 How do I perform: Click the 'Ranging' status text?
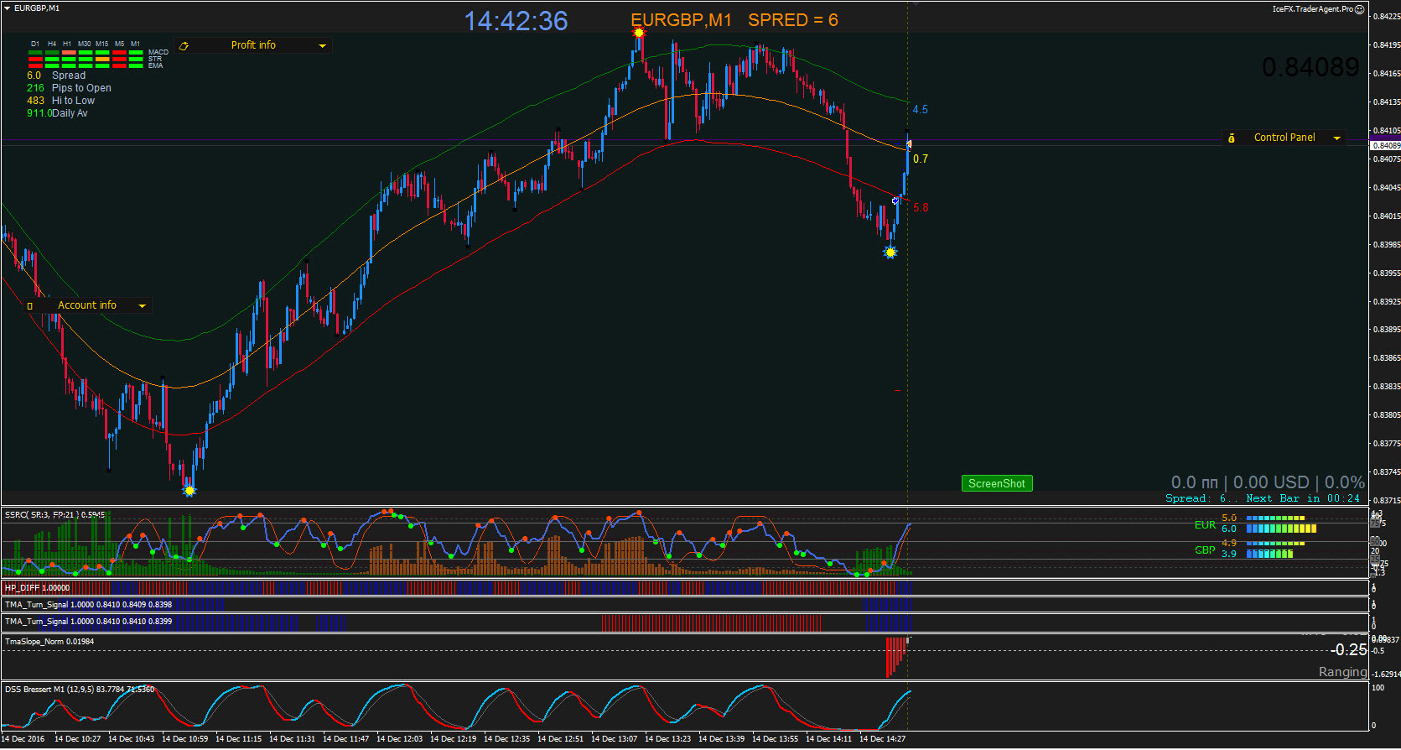(x=1343, y=672)
